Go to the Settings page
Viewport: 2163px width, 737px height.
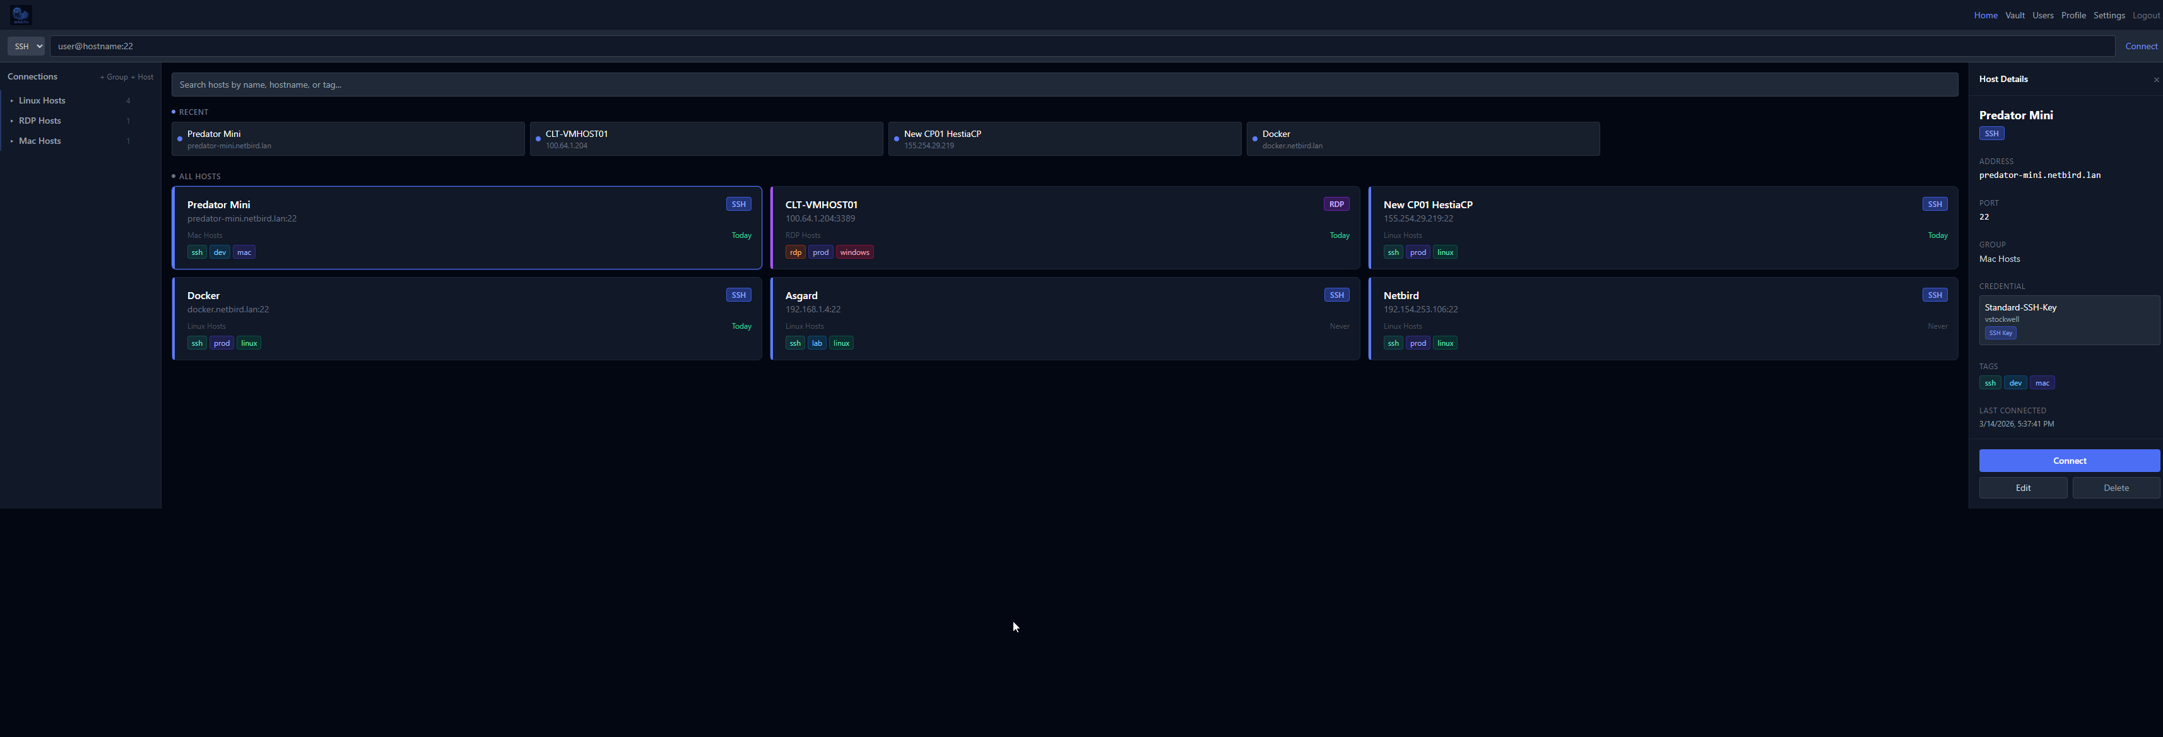tap(2109, 15)
